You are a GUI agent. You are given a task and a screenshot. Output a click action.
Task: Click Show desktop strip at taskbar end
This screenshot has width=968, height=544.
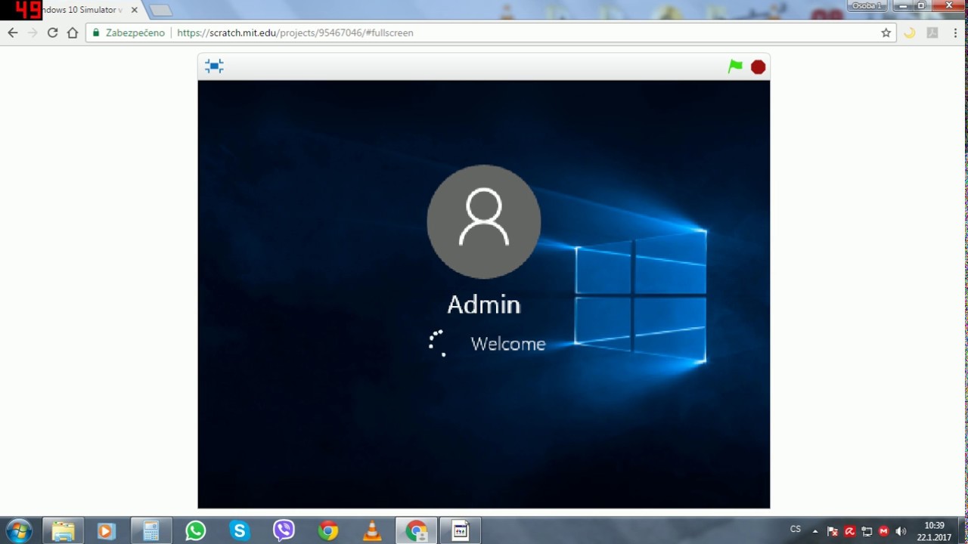click(x=963, y=531)
